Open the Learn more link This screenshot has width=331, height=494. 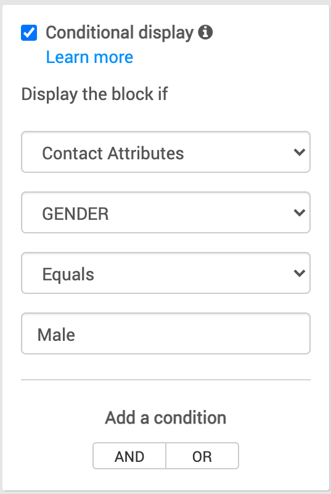89,57
